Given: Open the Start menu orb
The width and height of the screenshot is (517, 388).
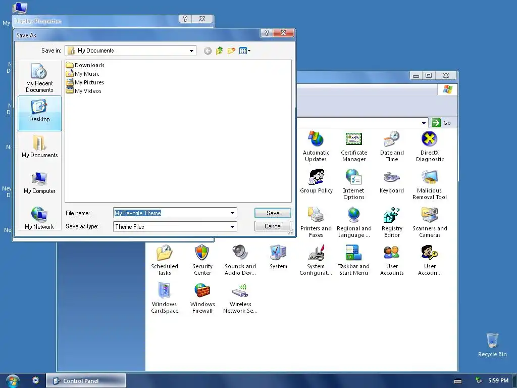Looking at the screenshot, I should coord(13,381).
